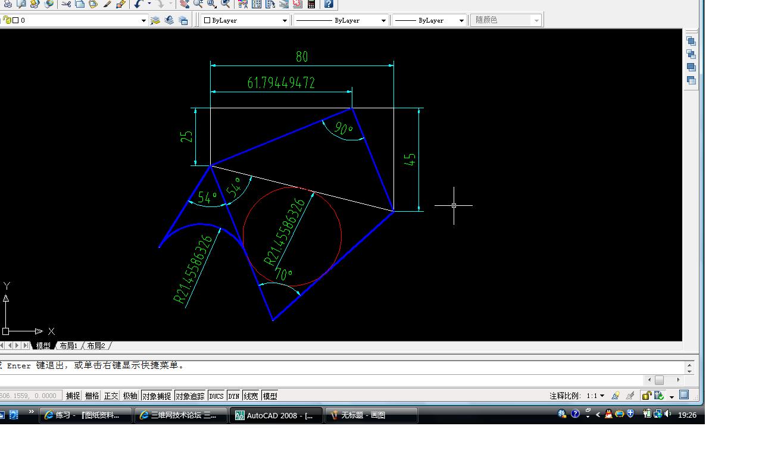762x476 pixels.
Task: Open the Tool Palettes window icon
Action: click(x=270, y=4)
